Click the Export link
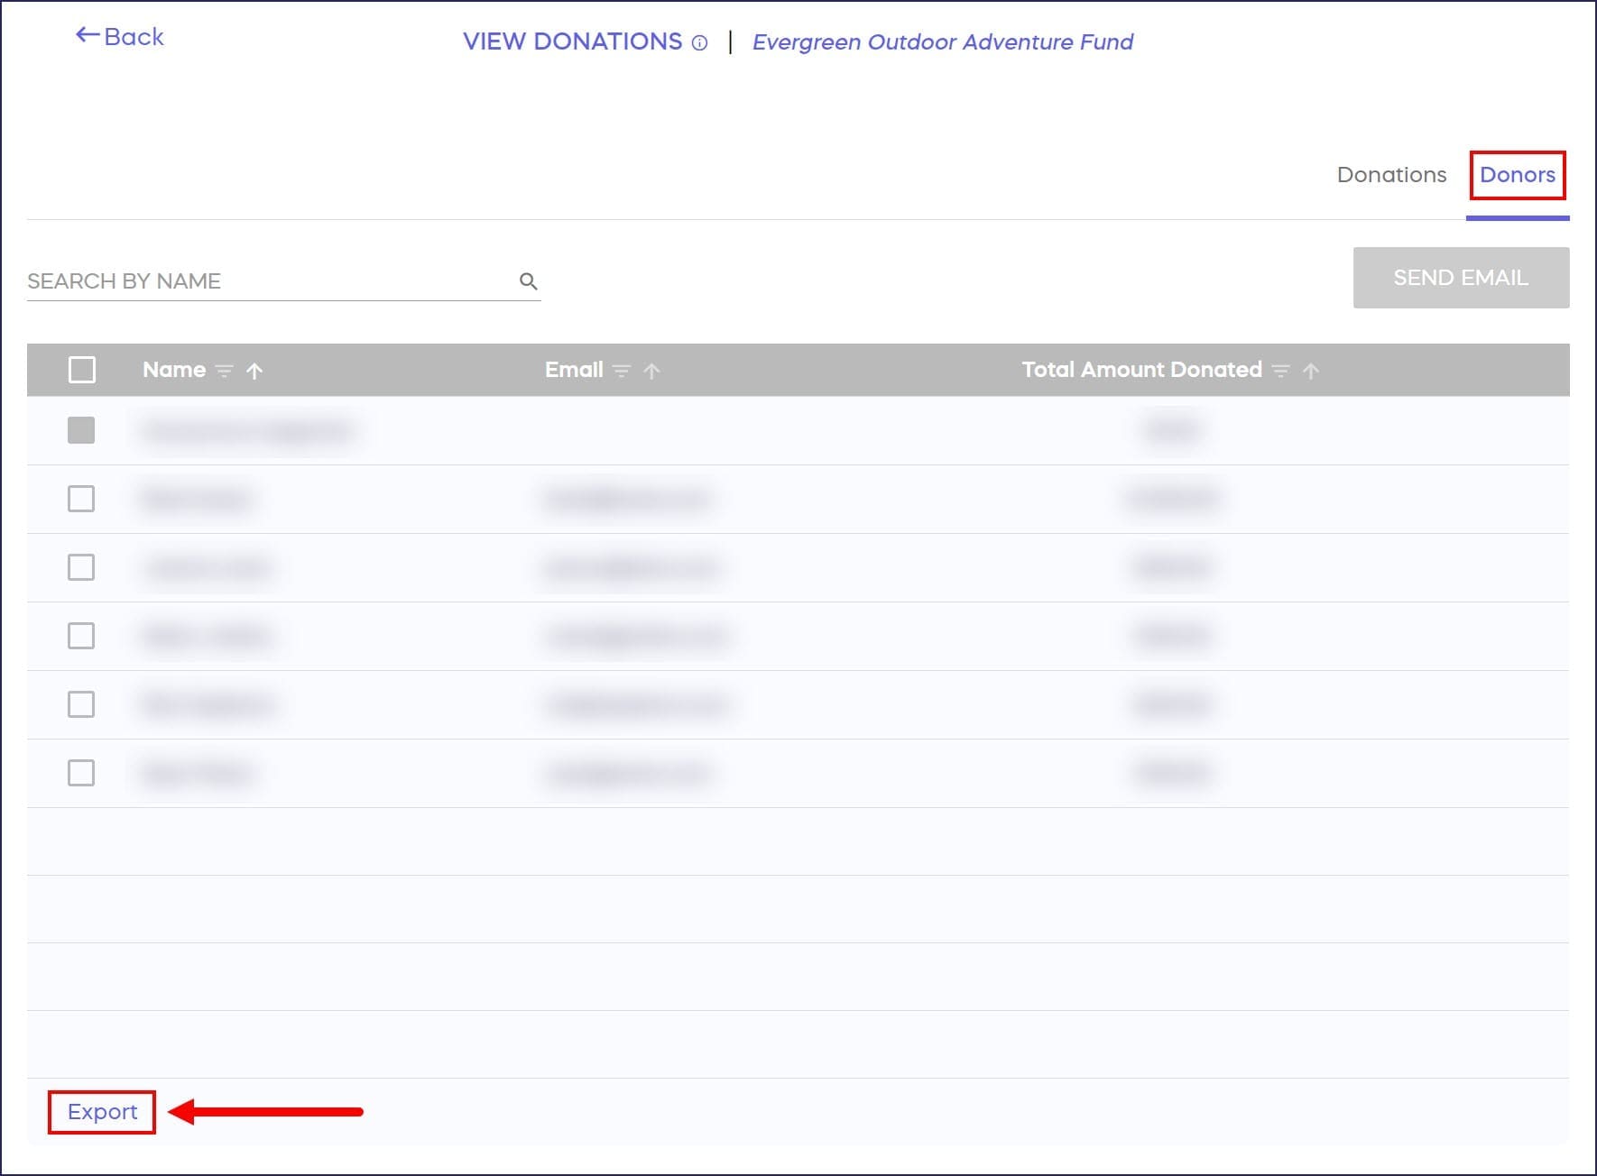 [102, 1112]
